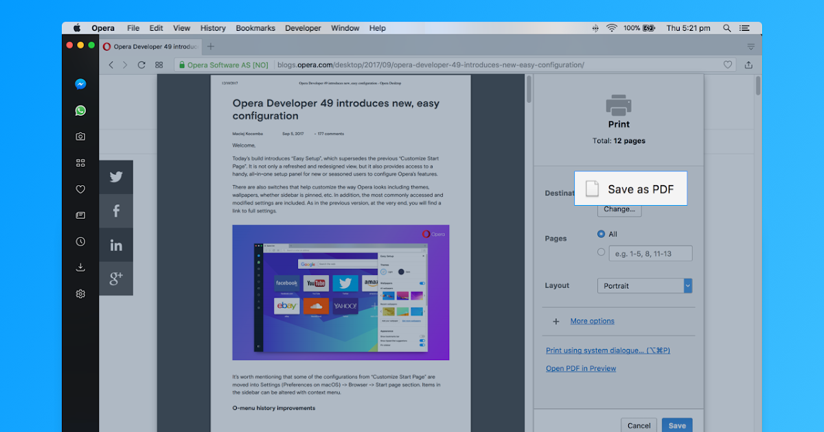
Task: Share article on Twitter
Action: point(116,177)
